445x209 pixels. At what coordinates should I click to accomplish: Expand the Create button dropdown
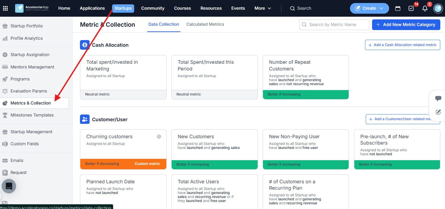369,8
